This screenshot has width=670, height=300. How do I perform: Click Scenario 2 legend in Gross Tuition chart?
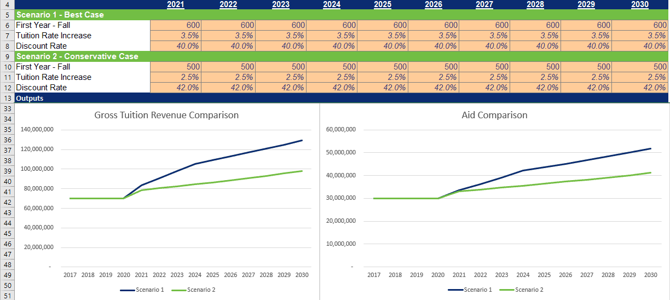[x=193, y=290]
